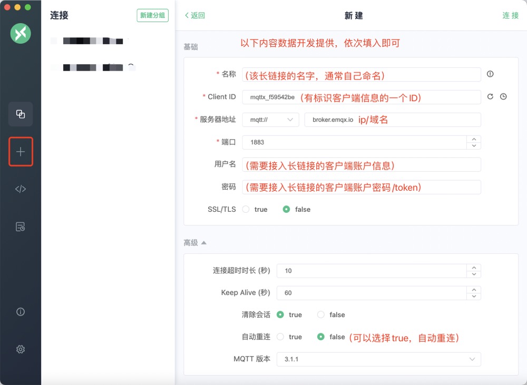Open the Script panel via the </> icon
Screen dimensions: 527x385
coord(20,189)
